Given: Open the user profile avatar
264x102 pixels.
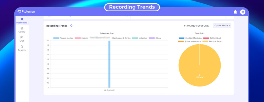Looking at the screenshot, I should (x=243, y=12).
